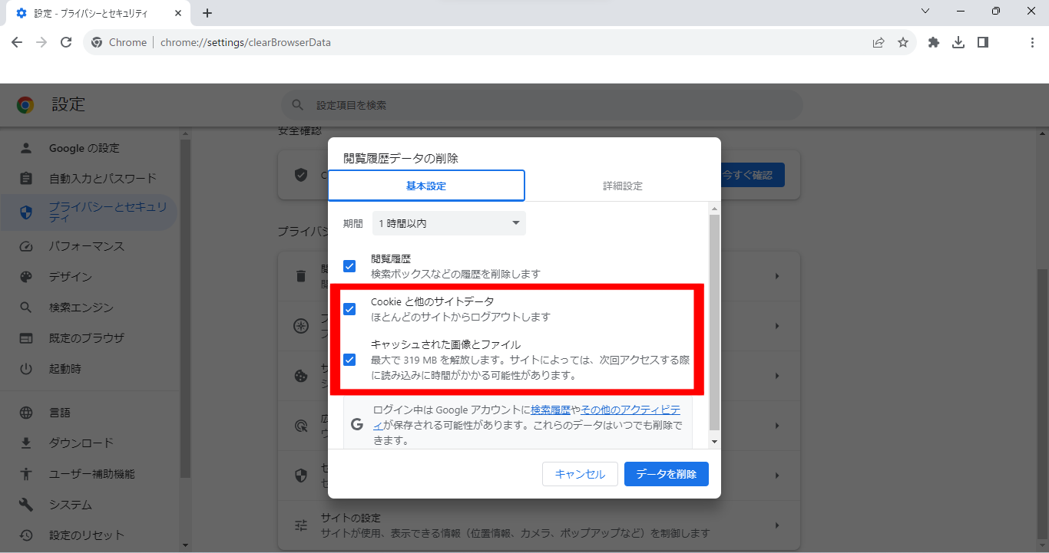Select the 基本設定 tab

click(426, 185)
